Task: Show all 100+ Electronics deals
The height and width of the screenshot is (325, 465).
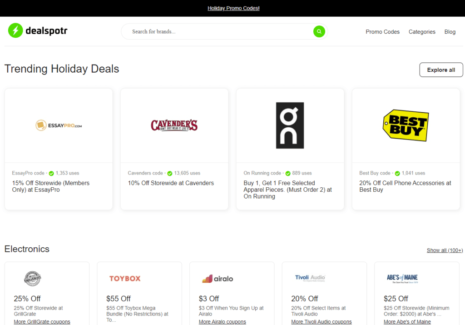Action: point(445,250)
